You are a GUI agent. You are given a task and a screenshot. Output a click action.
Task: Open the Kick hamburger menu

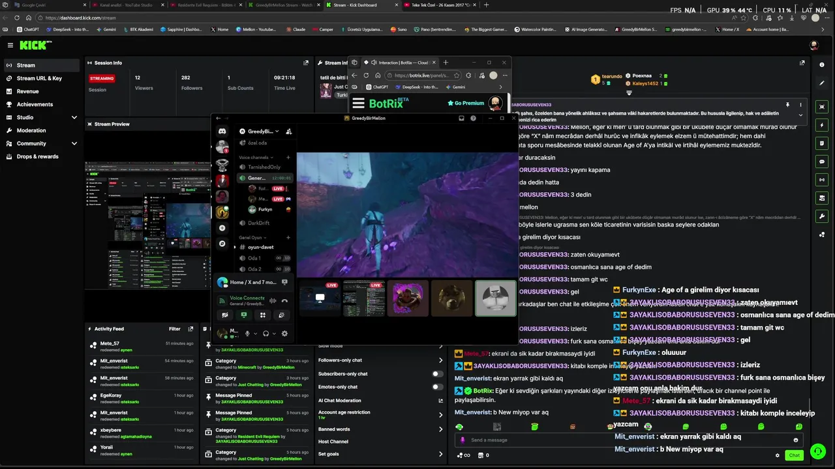coord(10,45)
